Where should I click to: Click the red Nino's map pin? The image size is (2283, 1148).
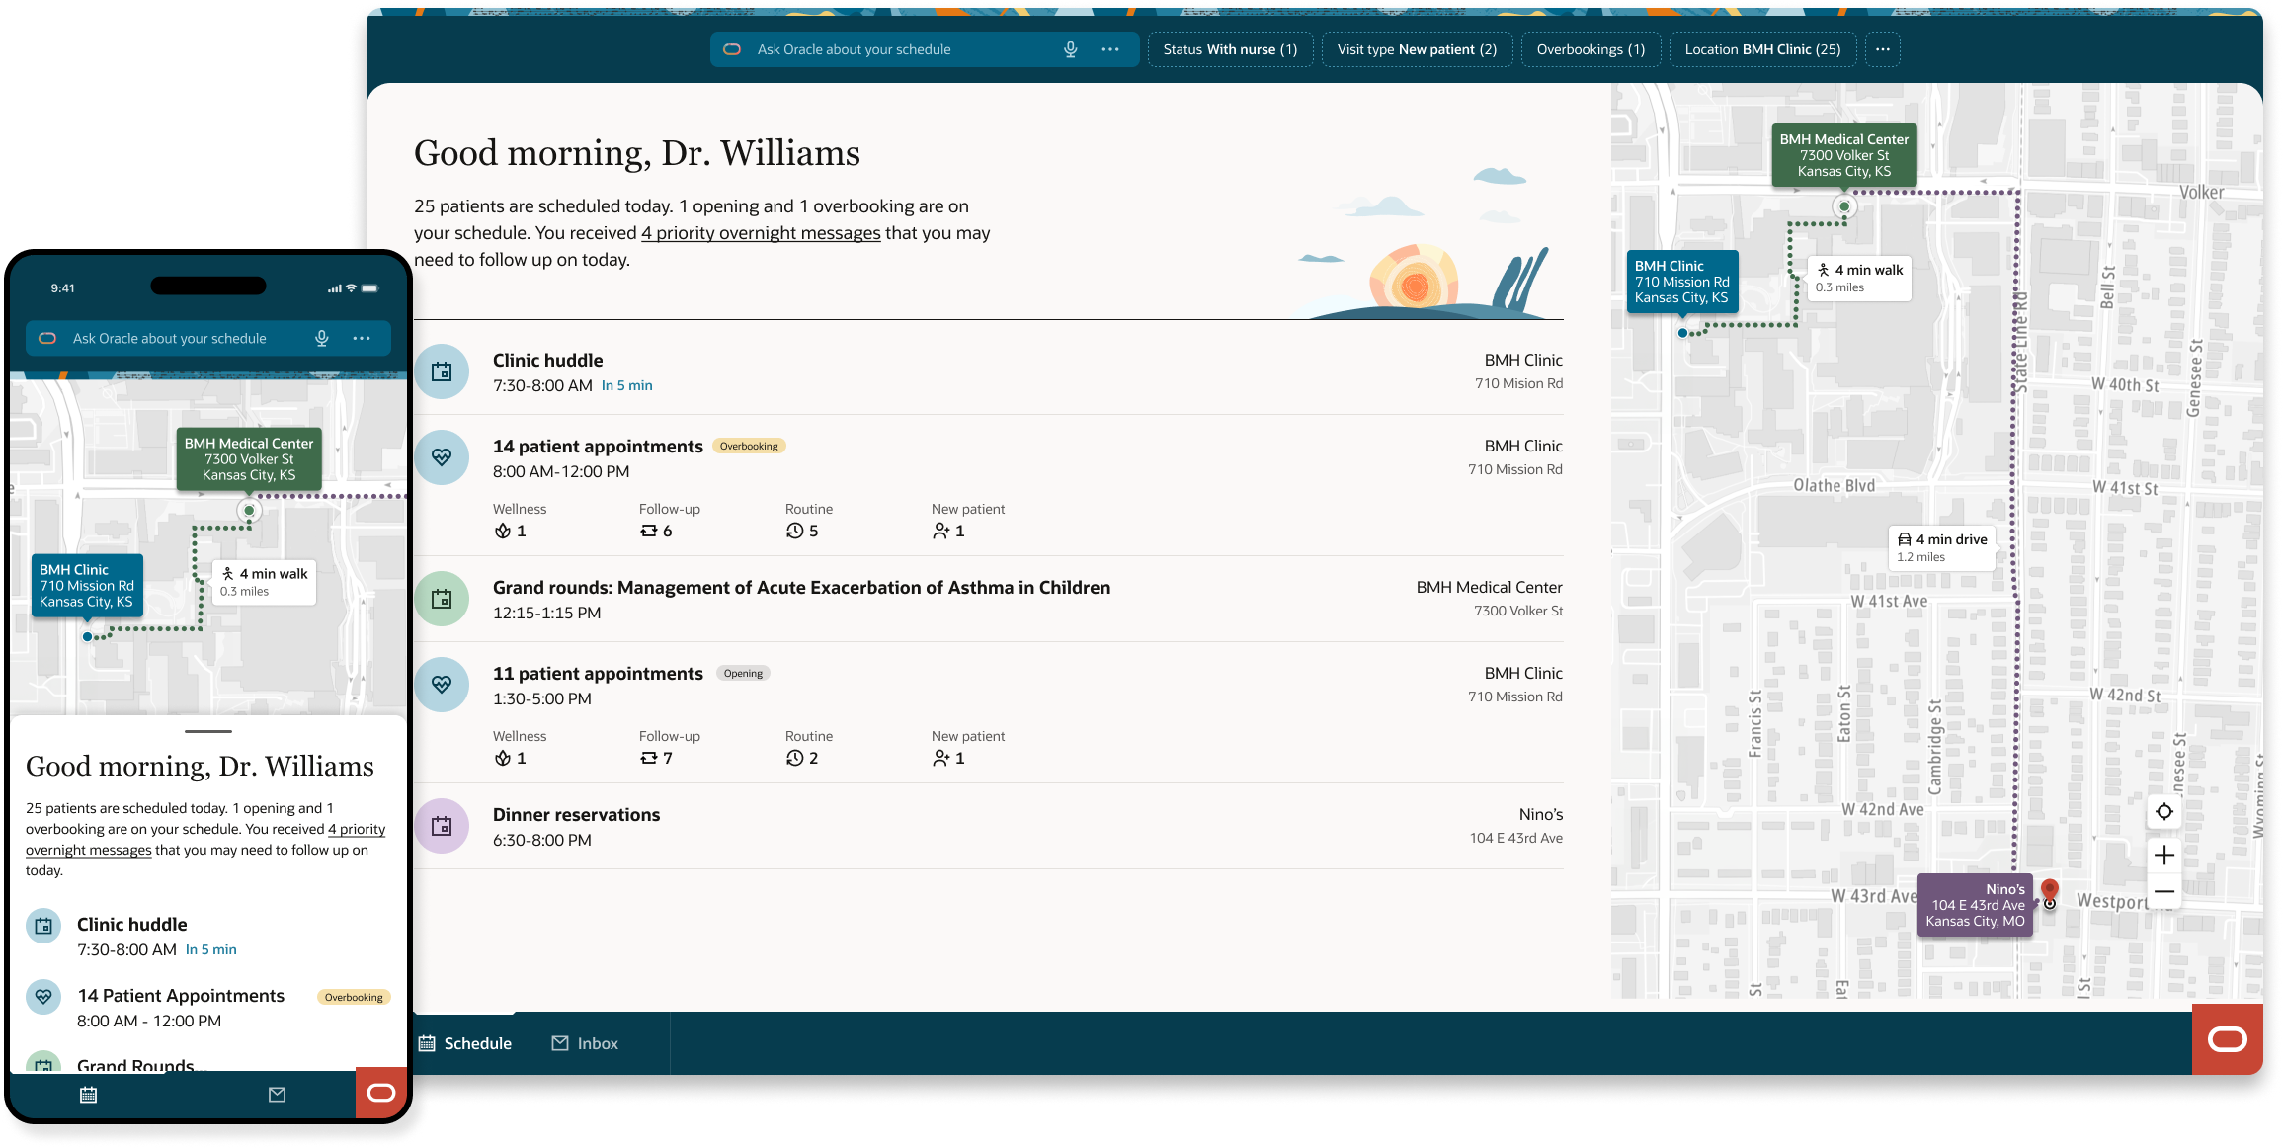(x=2050, y=892)
